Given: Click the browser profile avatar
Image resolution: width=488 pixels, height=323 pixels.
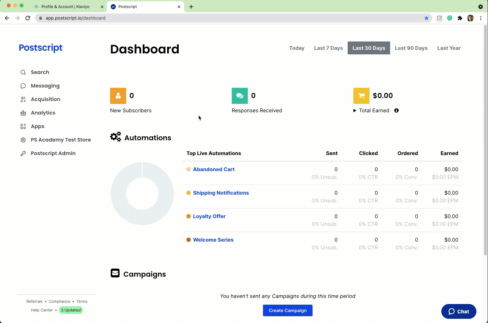Looking at the screenshot, I should (x=470, y=18).
